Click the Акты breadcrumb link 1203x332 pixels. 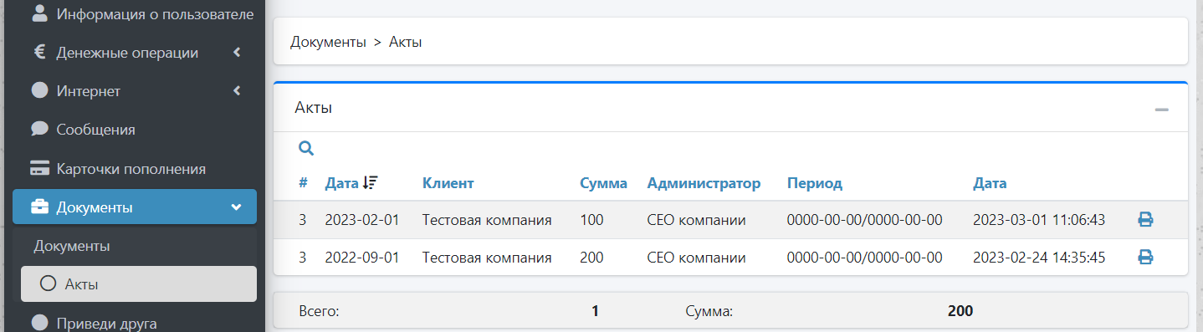(x=405, y=42)
